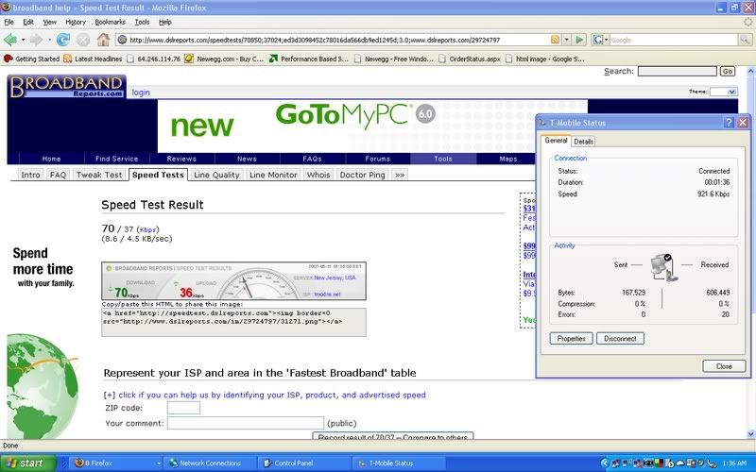Open the Forward button history dropdown arrow
Viewport: 756px width, 472px height.
tap(49, 40)
